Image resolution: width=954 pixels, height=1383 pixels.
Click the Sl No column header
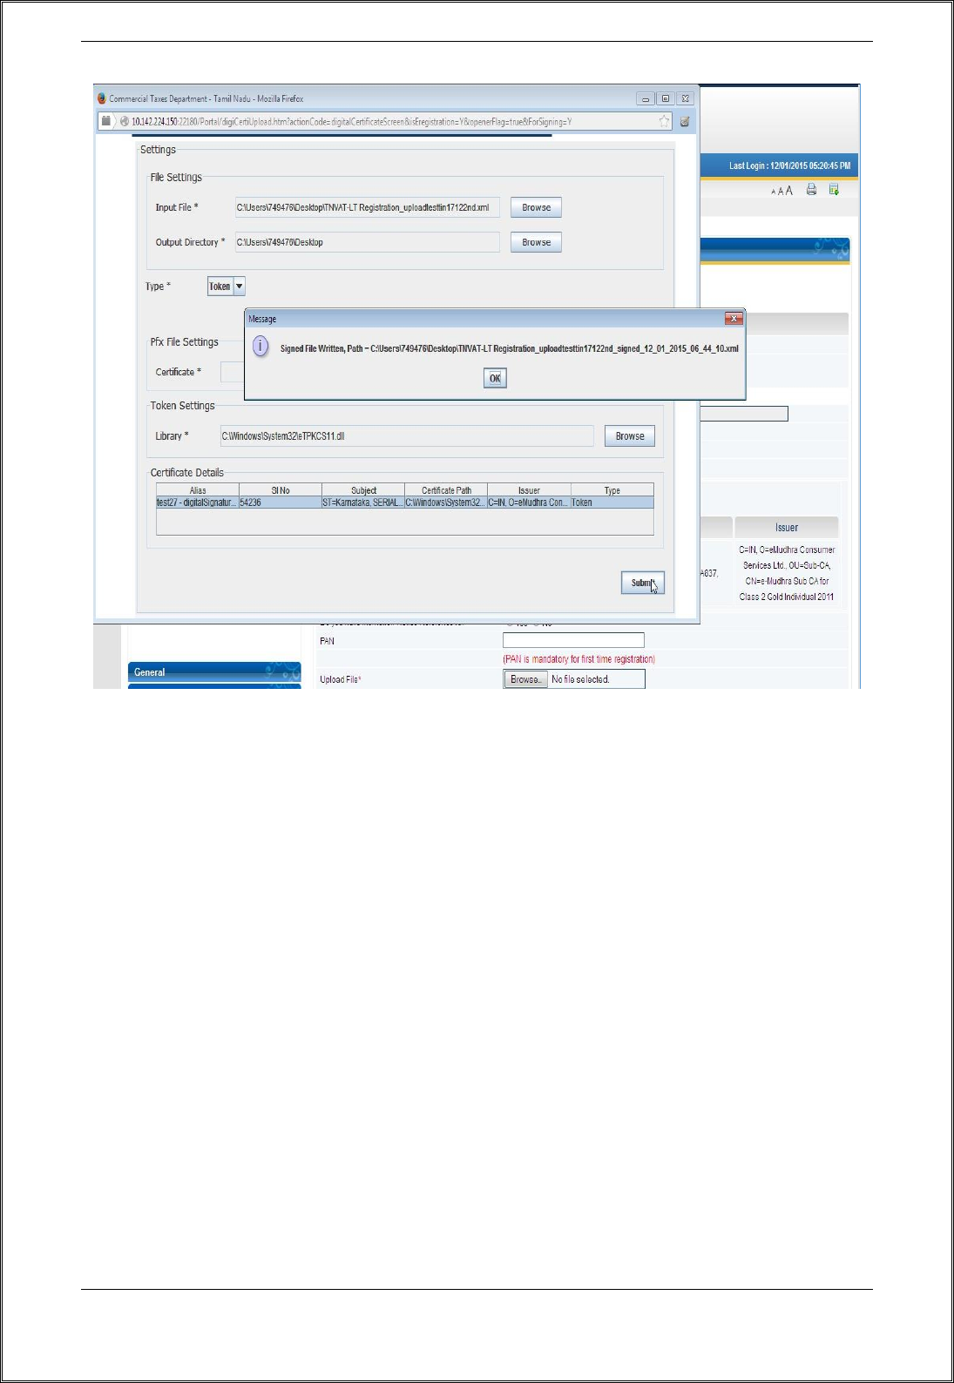click(x=281, y=490)
